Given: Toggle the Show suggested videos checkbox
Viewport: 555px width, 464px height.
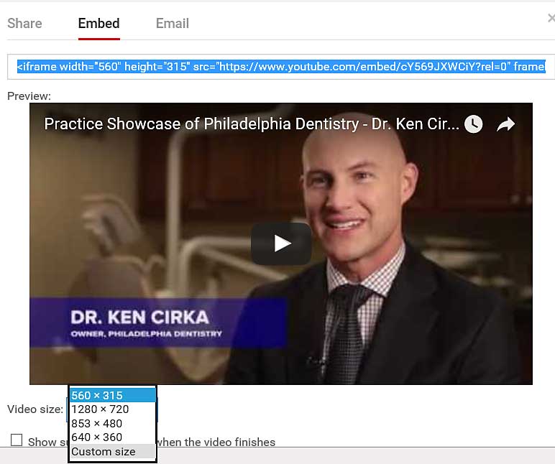Looking at the screenshot, I should click(x=17, y=440).
